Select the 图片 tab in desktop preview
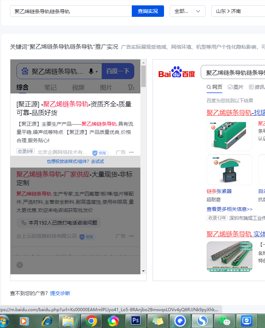The height and width of the screenshot is (328, 265). pyautogui.click(x=236, y=87)
